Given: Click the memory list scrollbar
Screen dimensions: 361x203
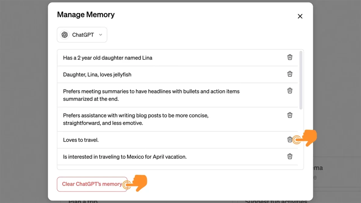Looking at the screenshot, I should (301, 78).
